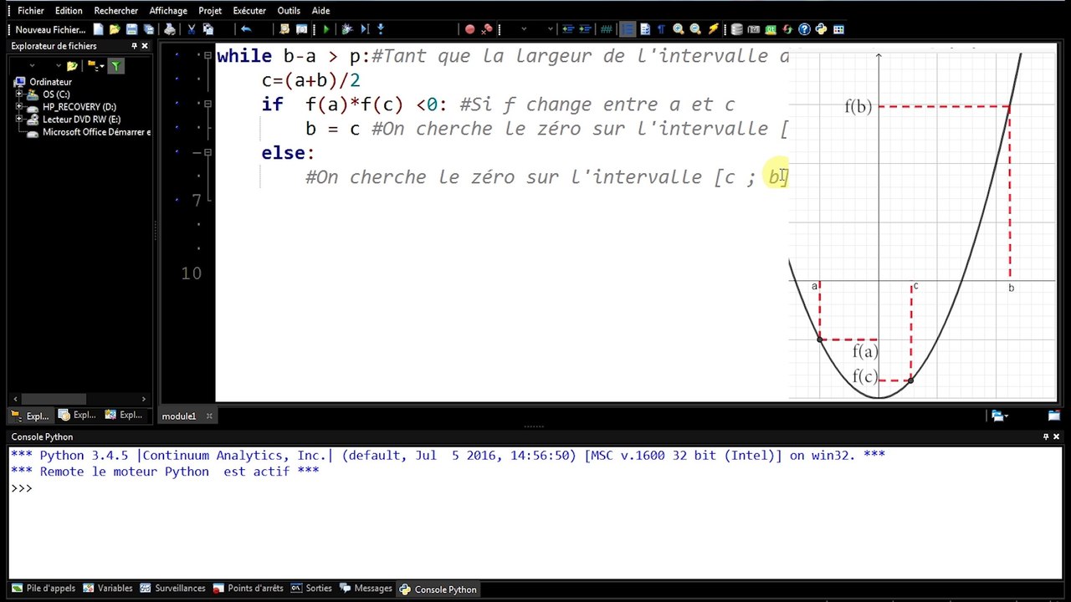Screen dimensions: 1071x602
Task: Switch to the Points d'arrêts tab
Action: [x=249, y=589]
